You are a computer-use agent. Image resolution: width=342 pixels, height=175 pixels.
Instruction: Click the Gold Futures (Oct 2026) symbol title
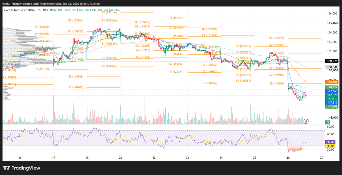(x=19, y=10)
